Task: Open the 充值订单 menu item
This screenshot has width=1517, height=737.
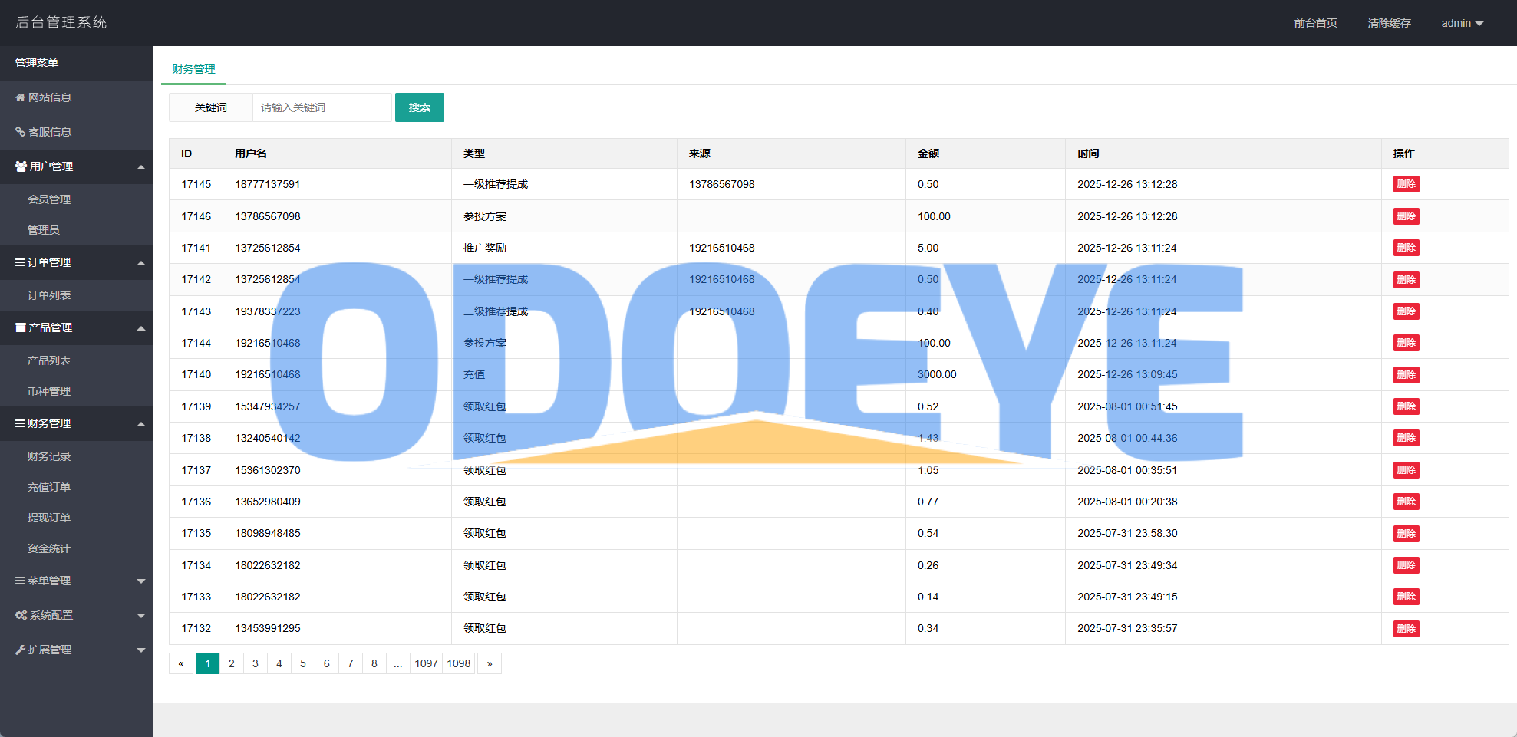Action: (x=49, y=487)
